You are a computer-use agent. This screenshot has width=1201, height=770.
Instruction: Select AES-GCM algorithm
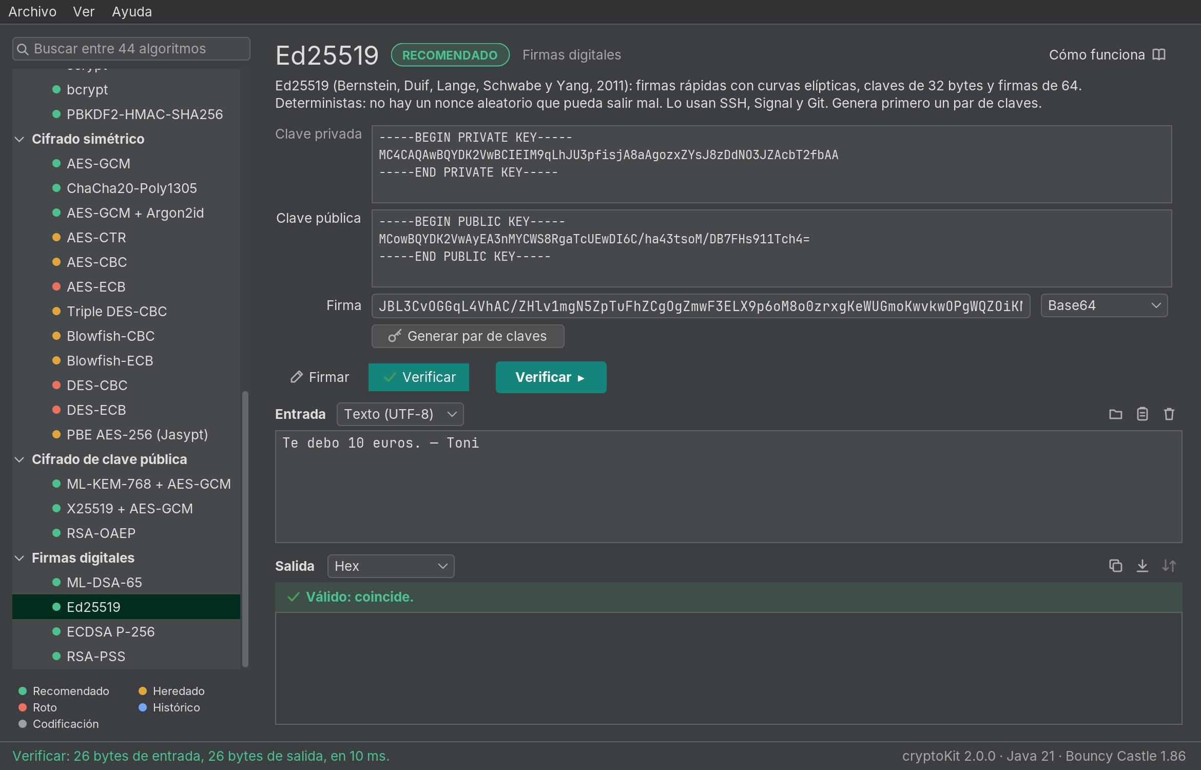click(126, 164)
